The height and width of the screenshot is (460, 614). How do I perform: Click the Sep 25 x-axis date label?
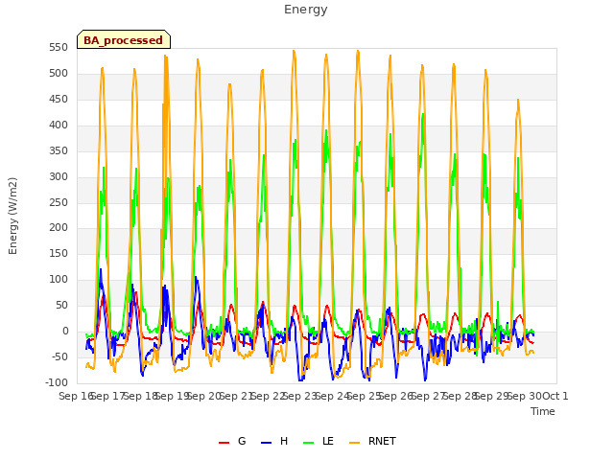pos(365,396)
